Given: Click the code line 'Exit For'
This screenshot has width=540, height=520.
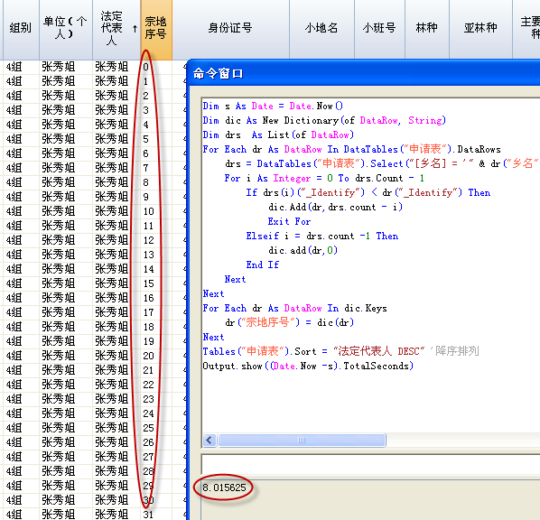Looking at the screenshot, I should point(289,221).
